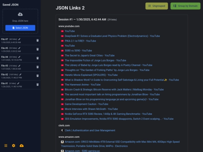Click YouTube favicon beside Game Development Caution

(62, 104)
